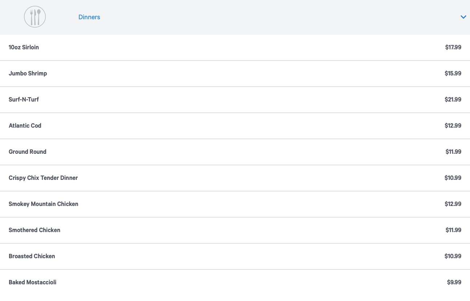Open Crispy Chix Tender Dinner
The image size is (470, 301).
click(43, 178)
